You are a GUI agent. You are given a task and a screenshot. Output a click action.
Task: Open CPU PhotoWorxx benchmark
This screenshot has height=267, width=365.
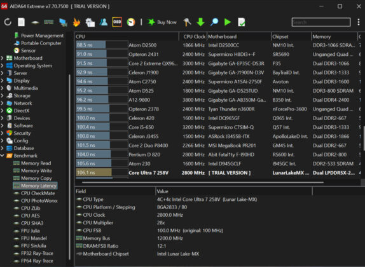(36, 201)
